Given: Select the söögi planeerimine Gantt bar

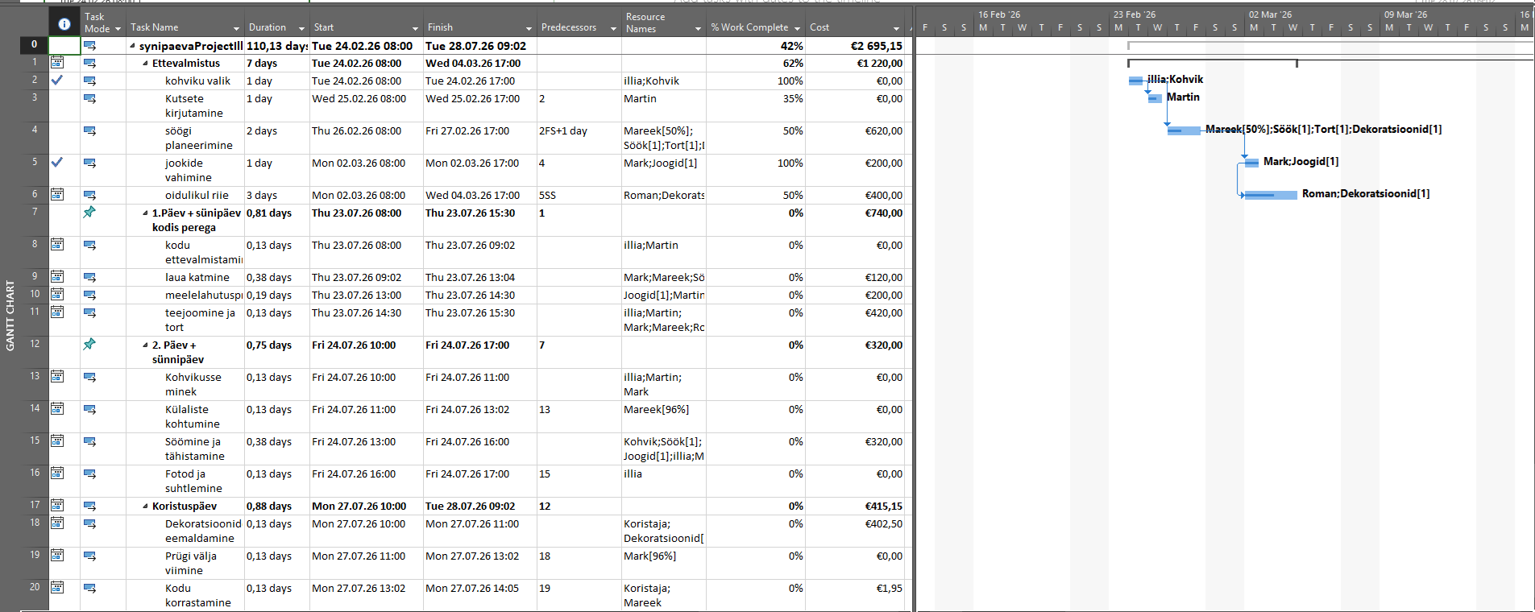Looking at the screenshot, I should (1183, 130).
